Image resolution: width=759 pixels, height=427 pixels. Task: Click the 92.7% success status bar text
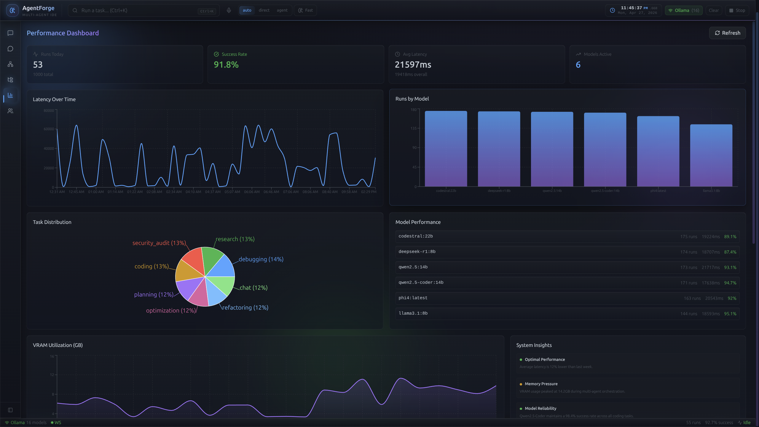719,423
